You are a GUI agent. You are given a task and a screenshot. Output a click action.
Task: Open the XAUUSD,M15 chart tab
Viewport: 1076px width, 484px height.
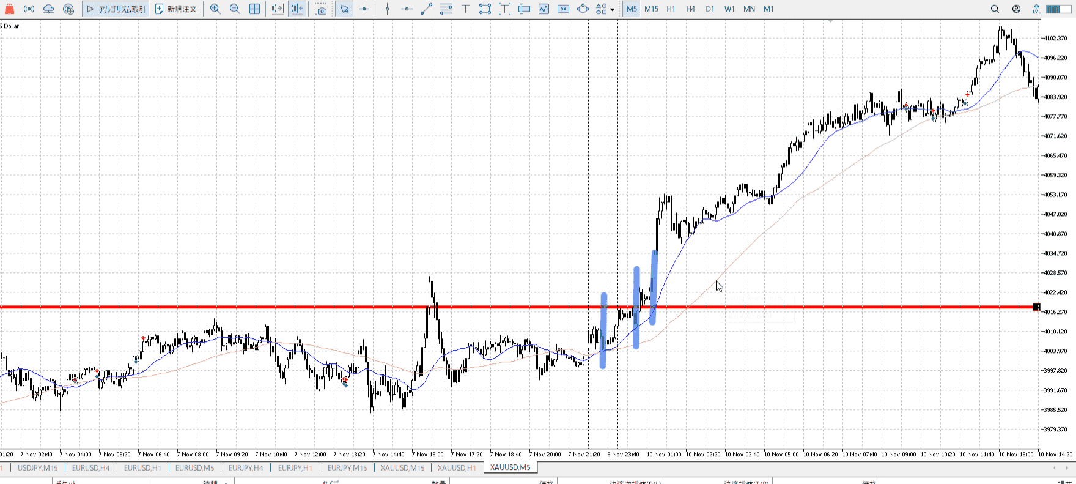click(x=402, y=468)
